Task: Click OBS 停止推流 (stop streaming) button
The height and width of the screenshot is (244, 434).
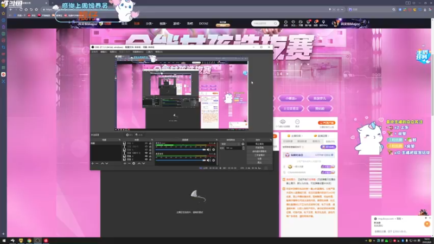Action: (x=259, y=144)
